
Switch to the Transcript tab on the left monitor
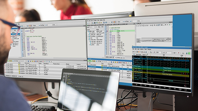click(x=8, y=76)
